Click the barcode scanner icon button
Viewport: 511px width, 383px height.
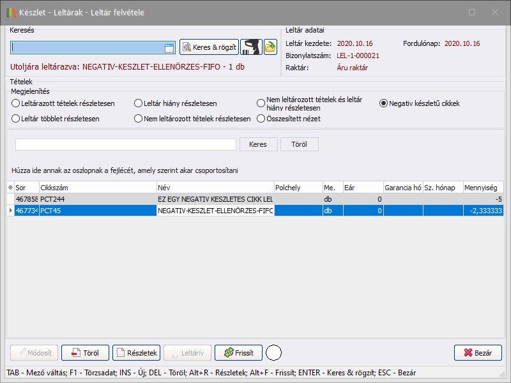point(252,47)
